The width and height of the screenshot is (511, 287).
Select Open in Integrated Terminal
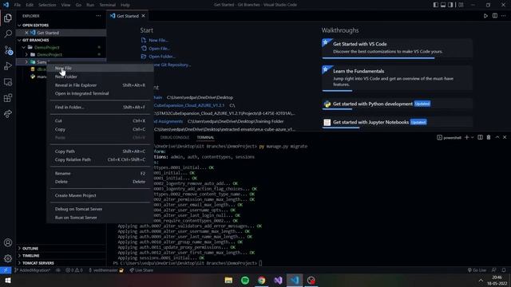click(100, 93)
